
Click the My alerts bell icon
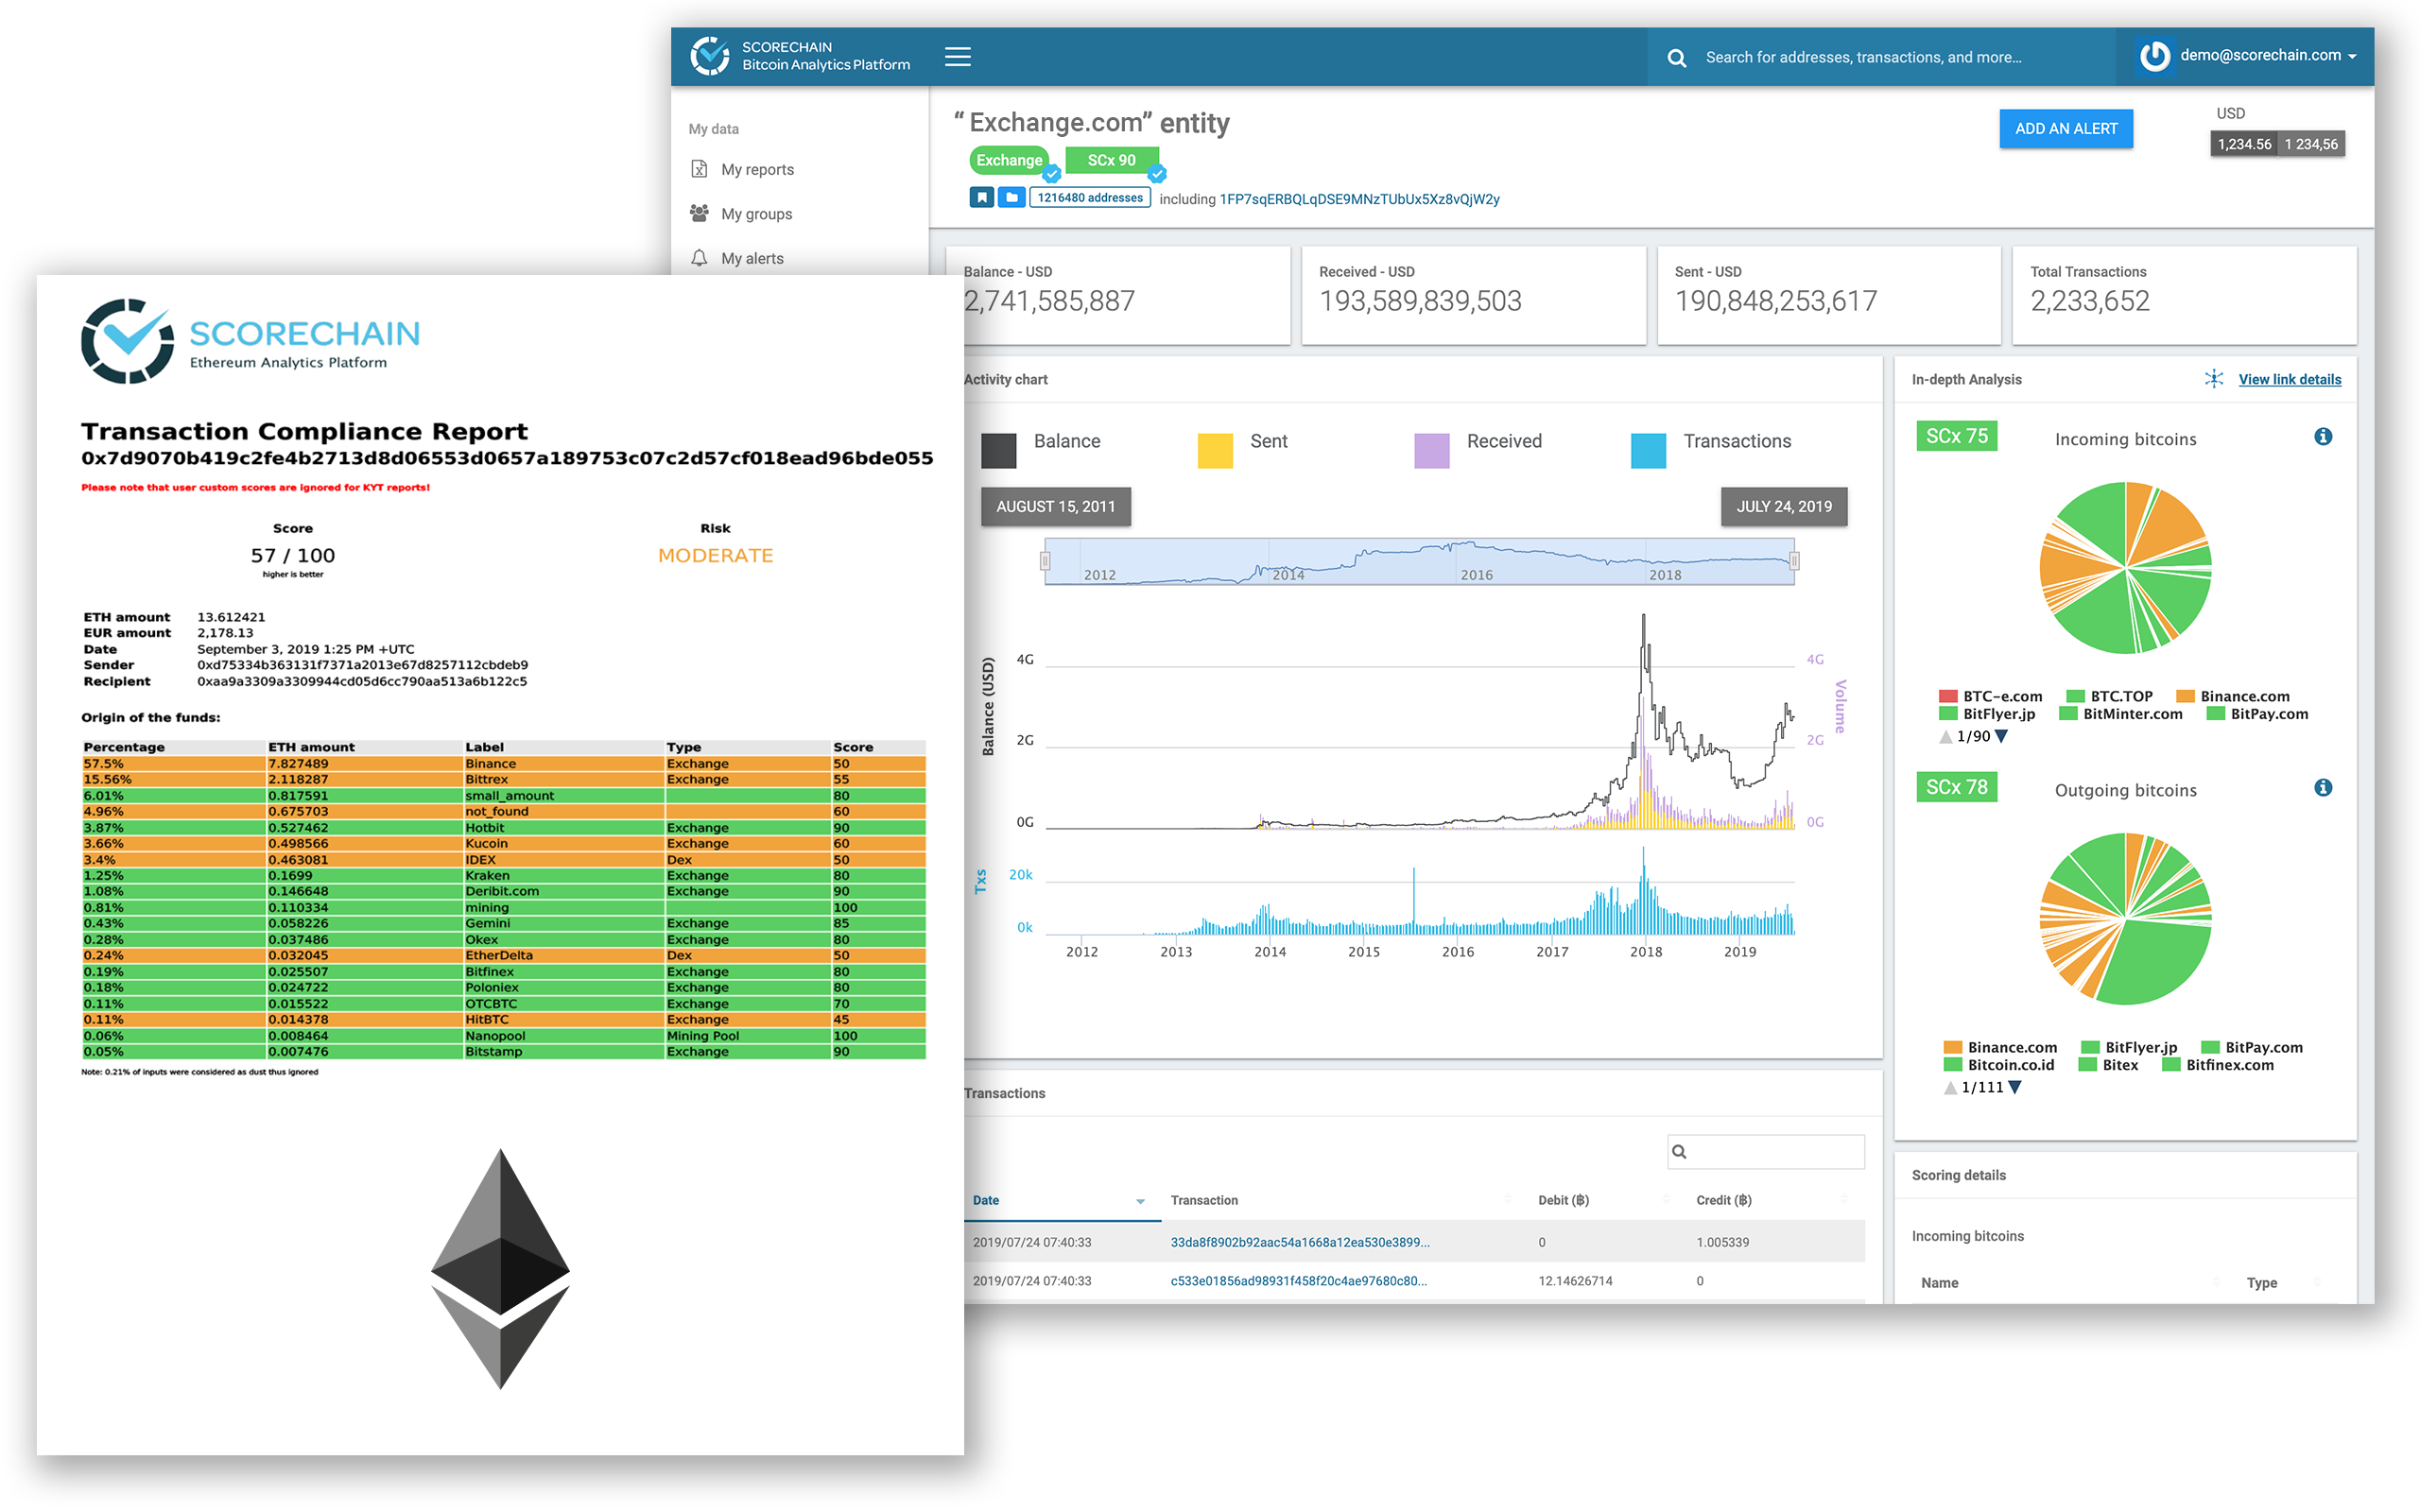click(x=699, y=258)
